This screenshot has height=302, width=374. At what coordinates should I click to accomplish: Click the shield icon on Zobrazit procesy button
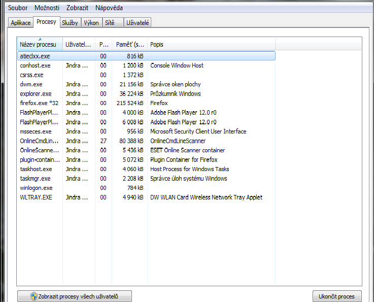(x=33, y=296)
